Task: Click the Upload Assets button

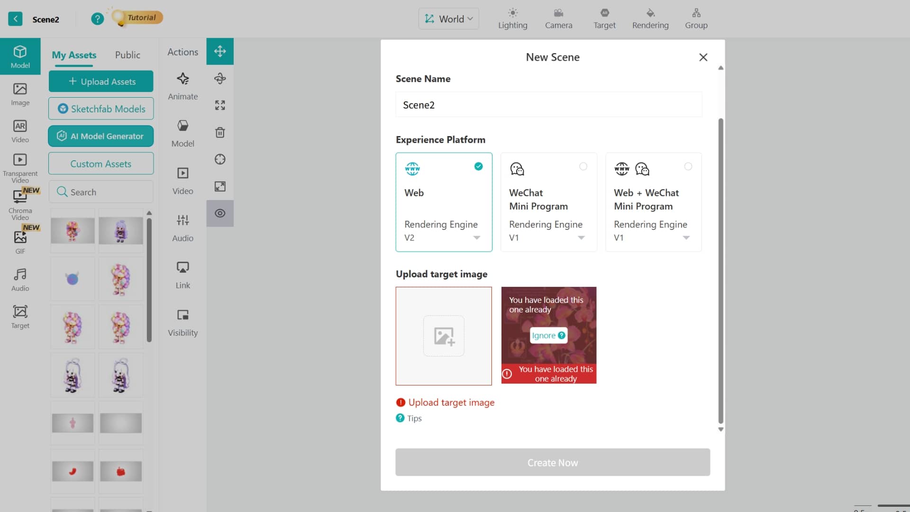Action: (x=101, y=82)
